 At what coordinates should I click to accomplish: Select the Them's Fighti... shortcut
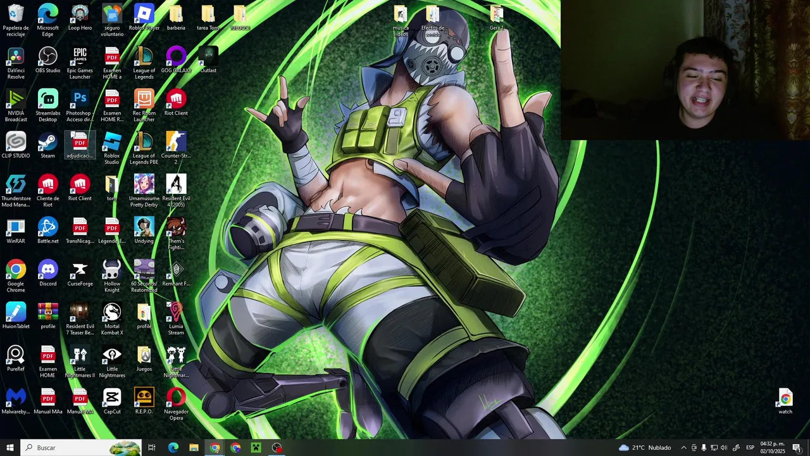pos(176,233)
